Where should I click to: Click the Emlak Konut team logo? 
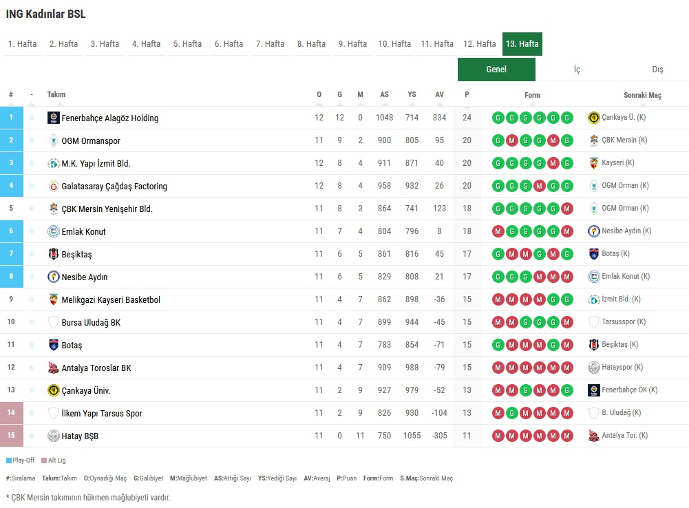(53, 231)
